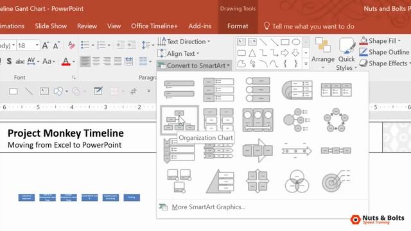Open Text Direction dropdown

(x=184, y=41)
